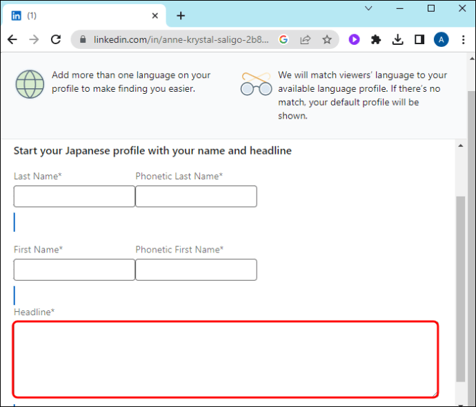Viewport: 476px width, 407px height.
Task: Reload the LinkedIn page
Action: tap(56, 39)
